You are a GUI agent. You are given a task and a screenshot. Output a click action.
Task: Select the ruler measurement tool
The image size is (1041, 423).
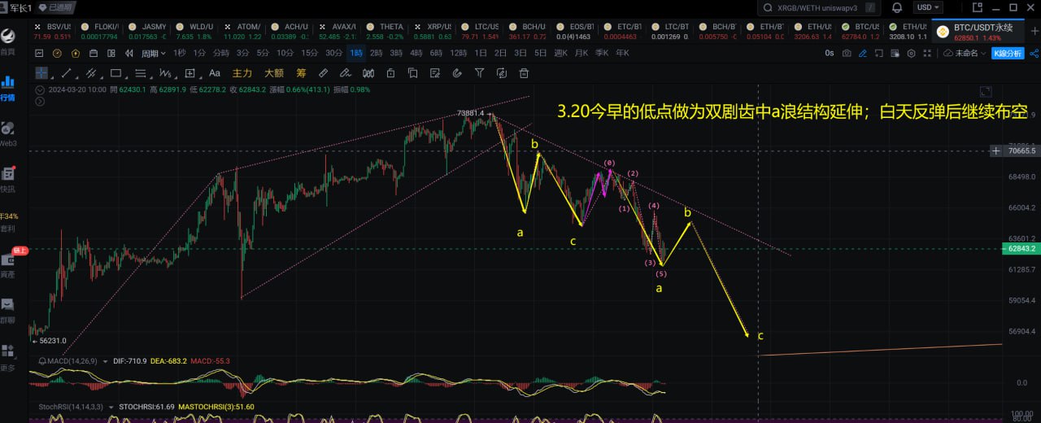tap(323, 72)
